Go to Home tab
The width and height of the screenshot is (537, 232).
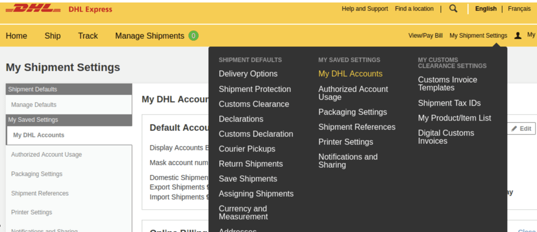[16, 36]
